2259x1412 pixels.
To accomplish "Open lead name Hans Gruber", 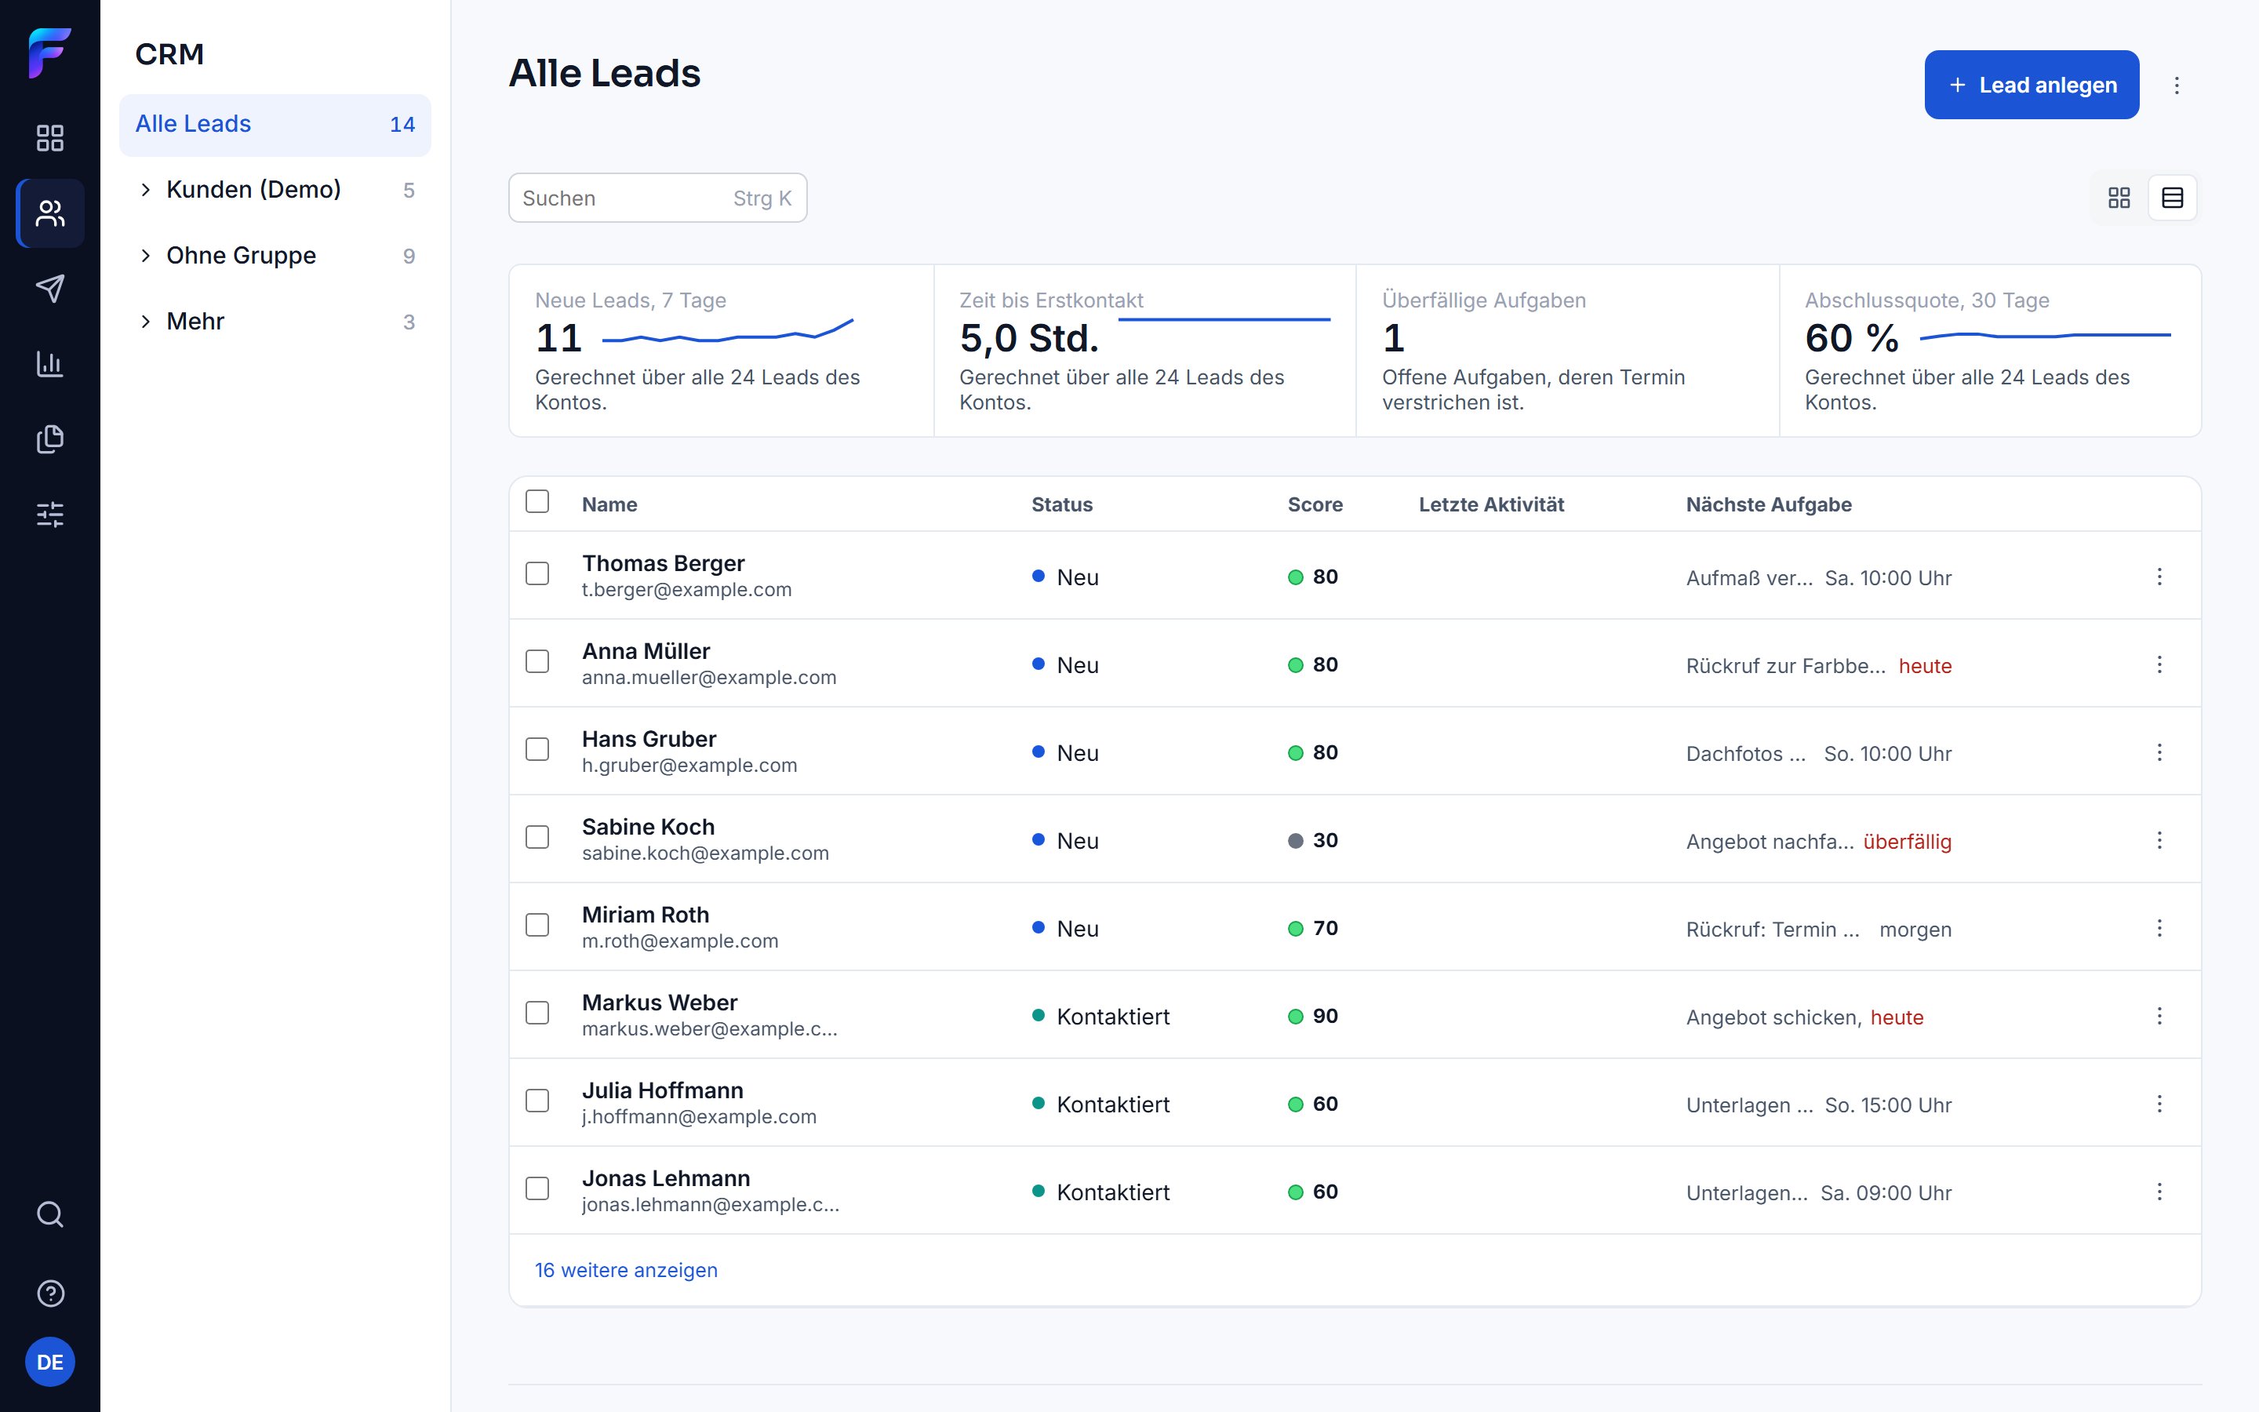I will click(x=649, y=739).
